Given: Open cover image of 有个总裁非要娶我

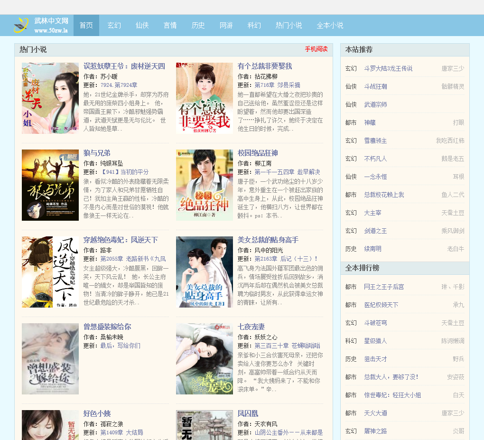Looking at the screenshot, I should (x=205, y=98).
